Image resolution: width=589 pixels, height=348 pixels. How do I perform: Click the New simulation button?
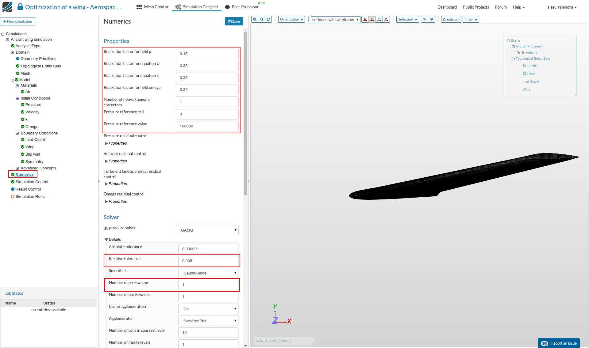coord(18,21)
